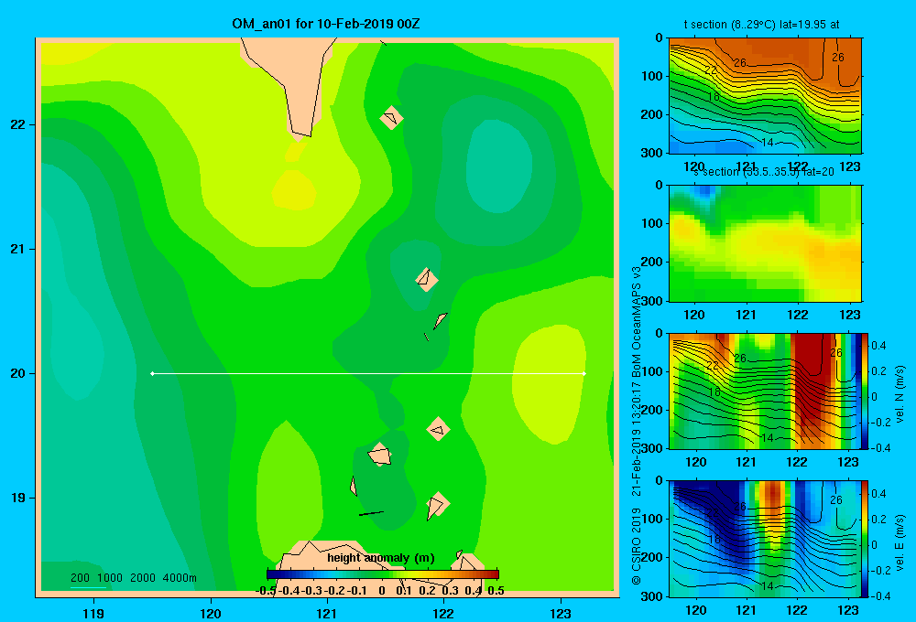Click the vel. N color scale bar

pyautogui.click(x=865, y=391)
